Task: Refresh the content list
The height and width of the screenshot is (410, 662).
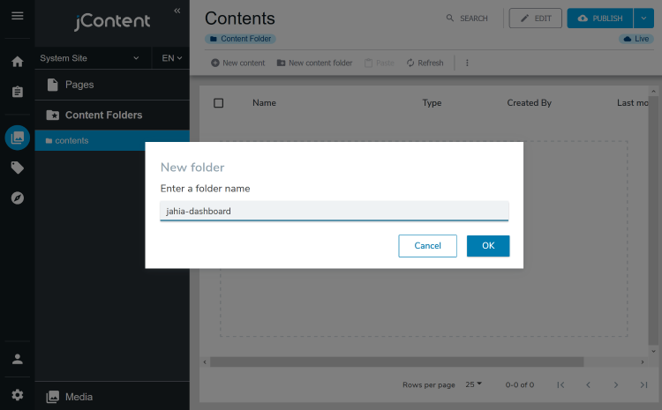Action: pyautogui.click(x=425, y=63)
